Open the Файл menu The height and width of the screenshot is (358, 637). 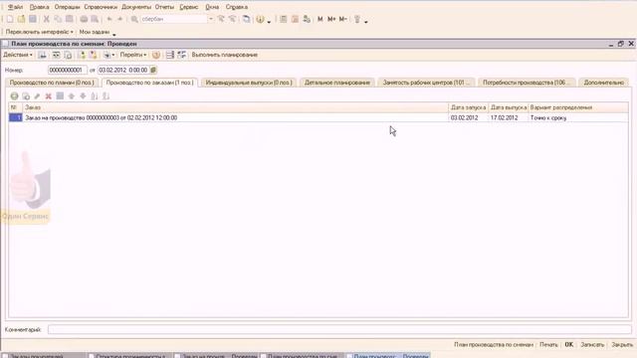pos(16,7)
